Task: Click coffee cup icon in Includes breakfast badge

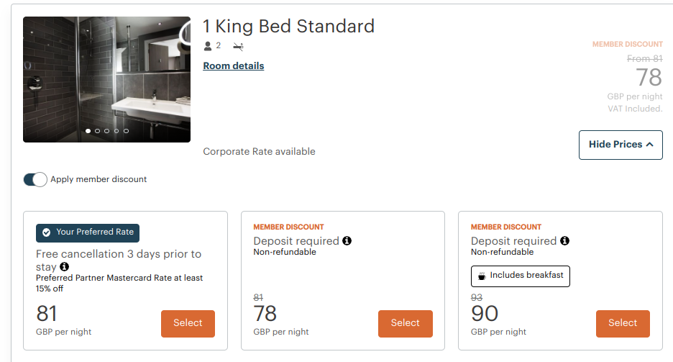Action: (x=482, y=276)
